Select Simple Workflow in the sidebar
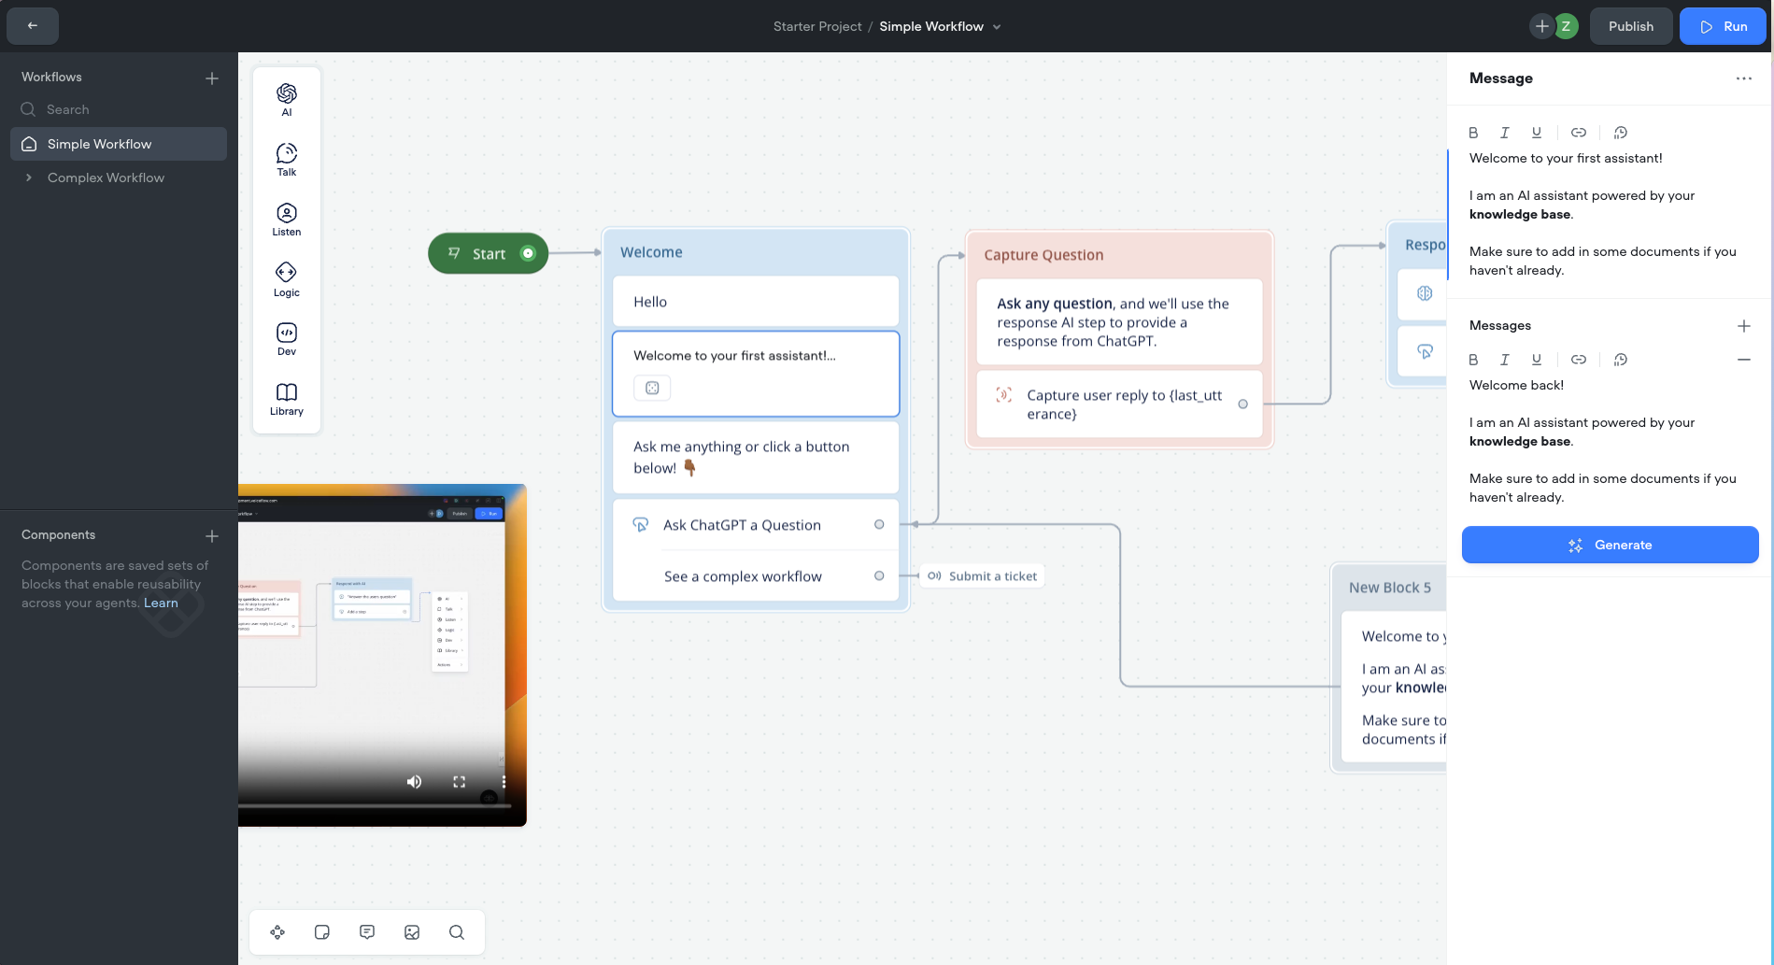Image resolution: width=1774 pixels, height=965 pixels. tap(98, 144)
